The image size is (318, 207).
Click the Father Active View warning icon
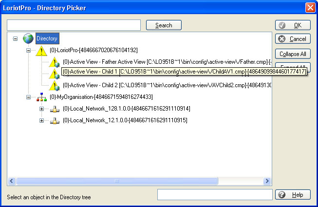tap(55, 62)
